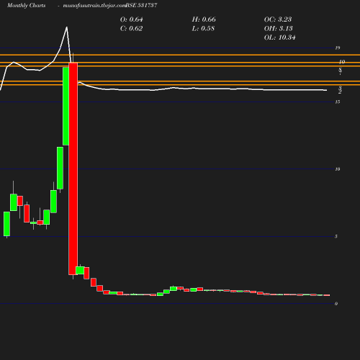Click the 'H: 0.66' high value
Viewport: 360px width, 360px height.
click(204, 19)
